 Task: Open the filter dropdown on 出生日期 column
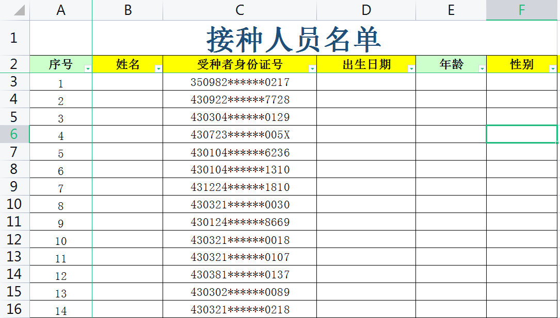coord(412,67)
